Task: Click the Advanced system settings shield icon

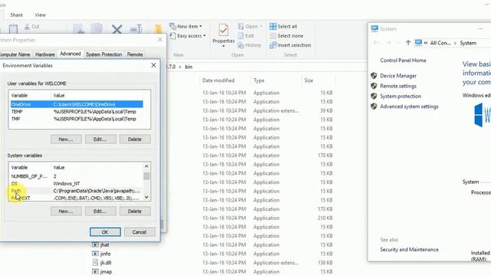Action: pyautogui.click(x=374, y=107)
